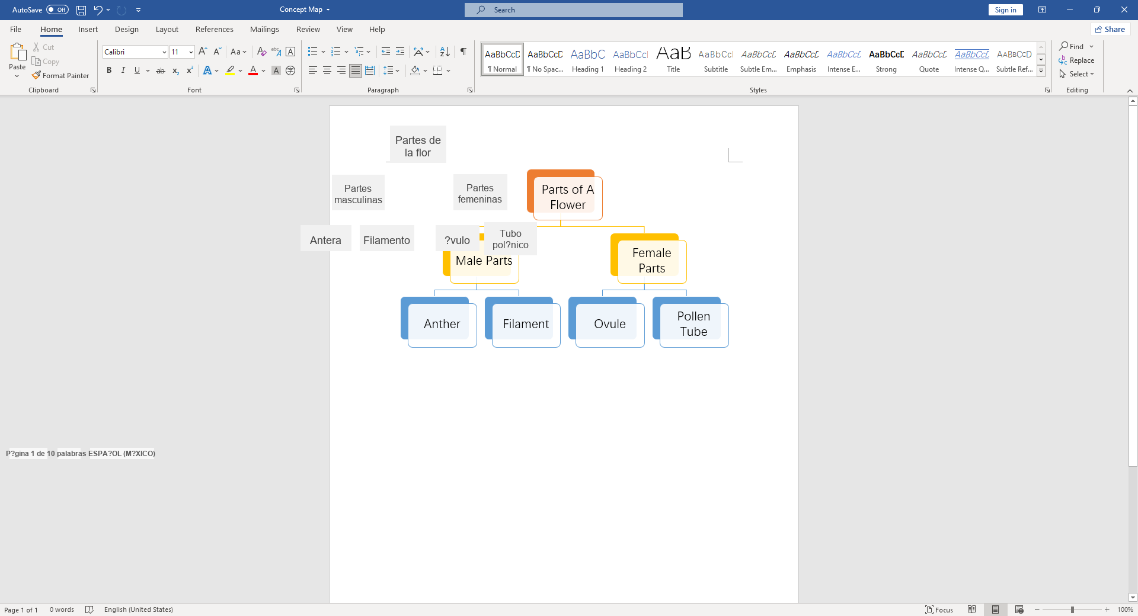The image size is (1138, 616).
Task: Center the paragraph text
Action: 327,70
